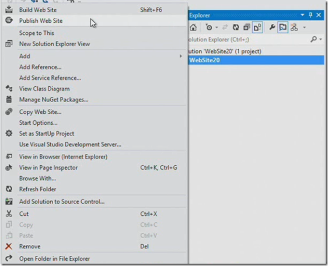Choose Remove with the red X icon

94,246
